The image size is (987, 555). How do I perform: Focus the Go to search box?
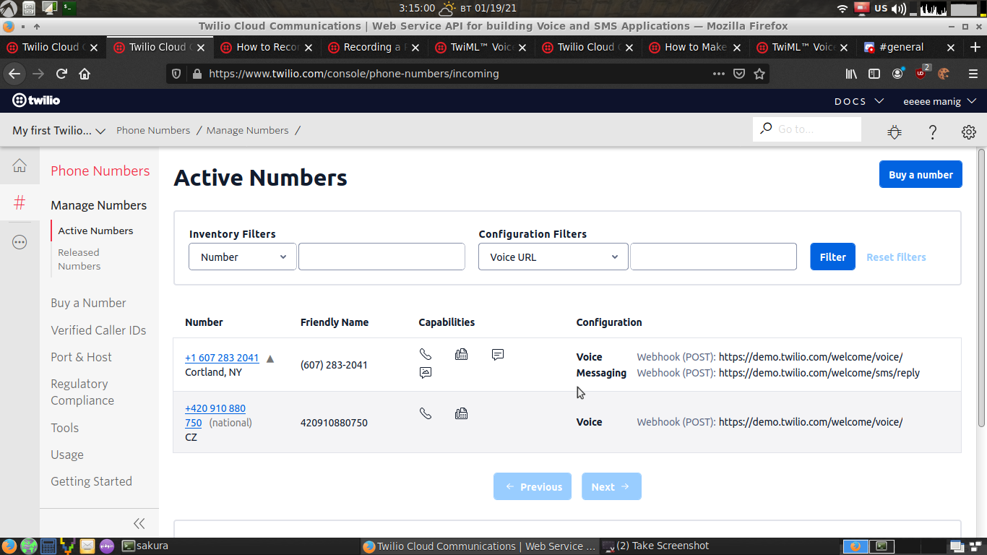point(807,129)
